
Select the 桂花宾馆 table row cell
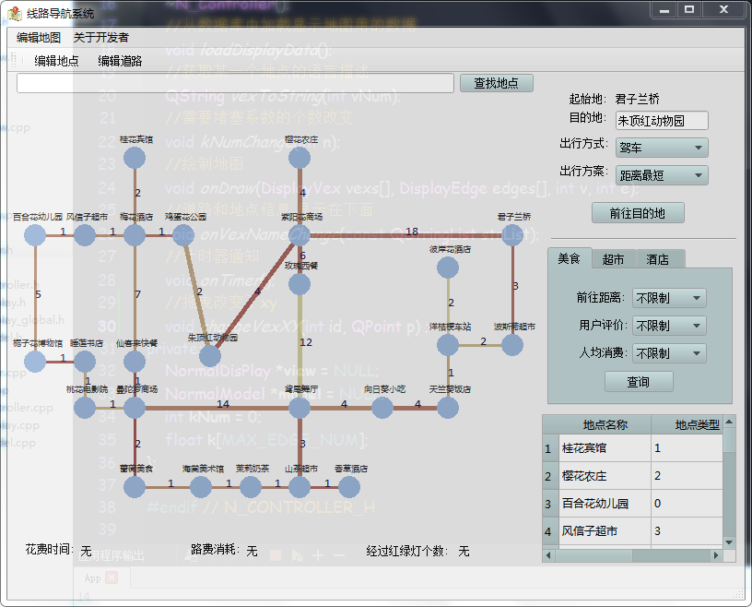(605, 448)
